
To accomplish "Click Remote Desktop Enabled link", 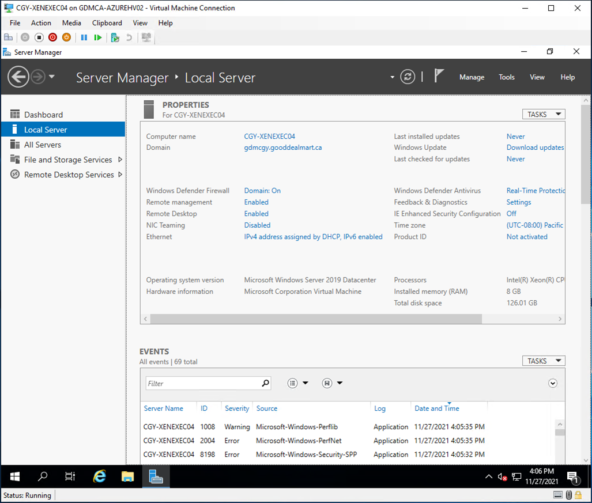I will point(257,214).
